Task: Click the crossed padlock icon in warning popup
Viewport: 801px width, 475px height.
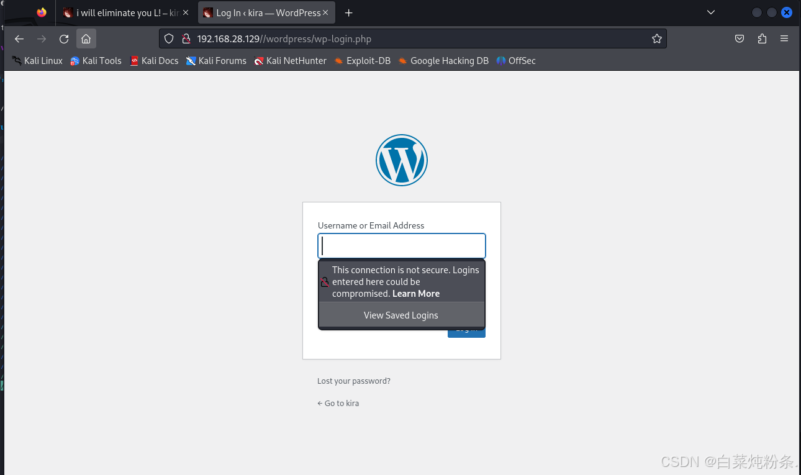Action: click(x=325, y=282)
